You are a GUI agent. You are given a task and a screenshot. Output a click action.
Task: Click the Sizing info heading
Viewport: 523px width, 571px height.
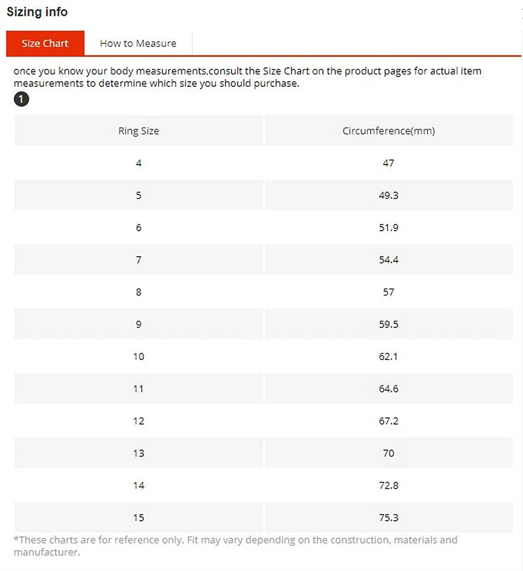click(x=37, y=12)
